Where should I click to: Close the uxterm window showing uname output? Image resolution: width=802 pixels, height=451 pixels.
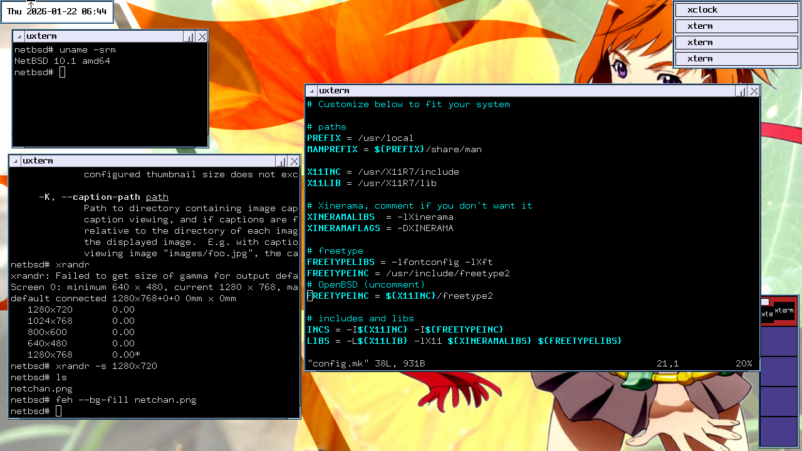(x=202, y=37)
